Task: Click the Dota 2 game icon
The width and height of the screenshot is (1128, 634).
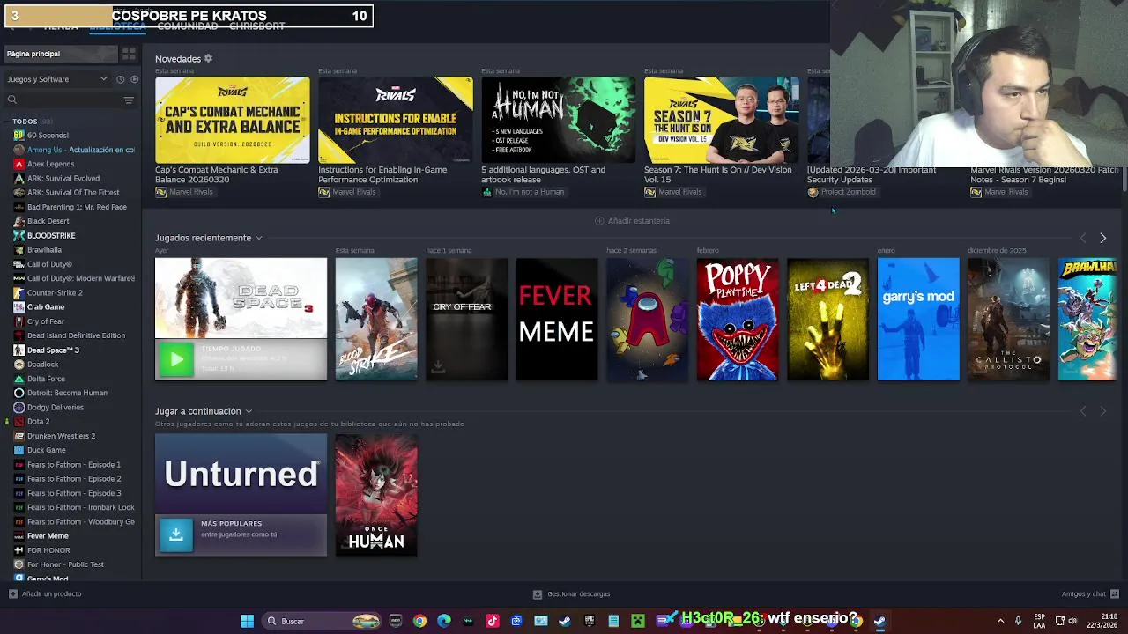Action: (x=19, y=422)
